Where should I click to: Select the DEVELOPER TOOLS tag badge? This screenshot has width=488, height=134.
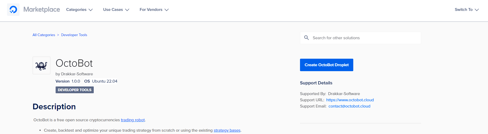75,90
